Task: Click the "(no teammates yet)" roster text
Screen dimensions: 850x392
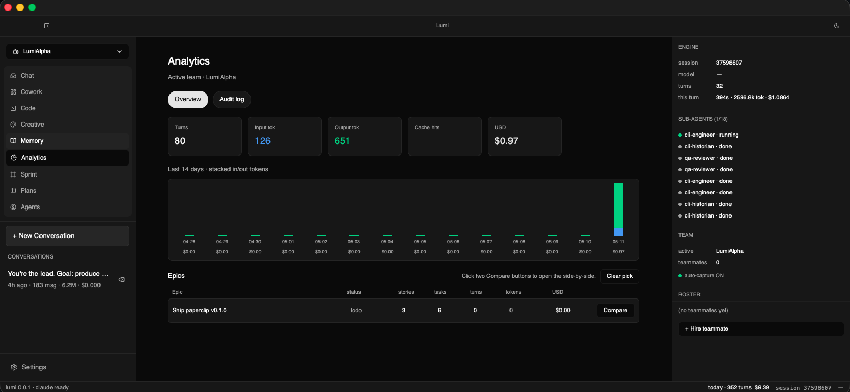Action: point(703,311)
